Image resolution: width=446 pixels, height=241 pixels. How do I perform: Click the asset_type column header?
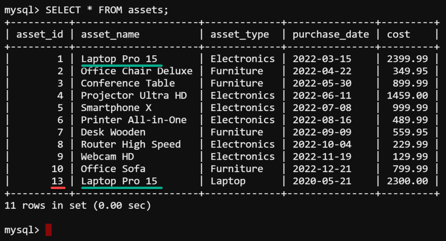click(240, 35)
